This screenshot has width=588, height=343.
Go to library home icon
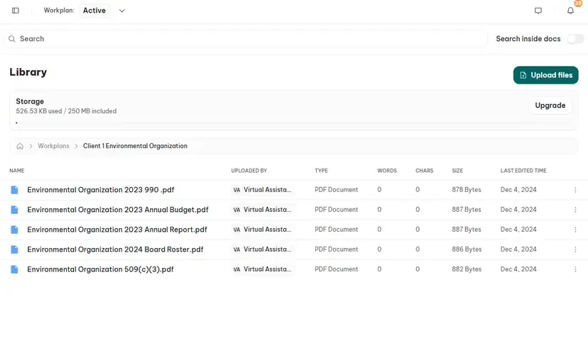click(x=20, y=146)
